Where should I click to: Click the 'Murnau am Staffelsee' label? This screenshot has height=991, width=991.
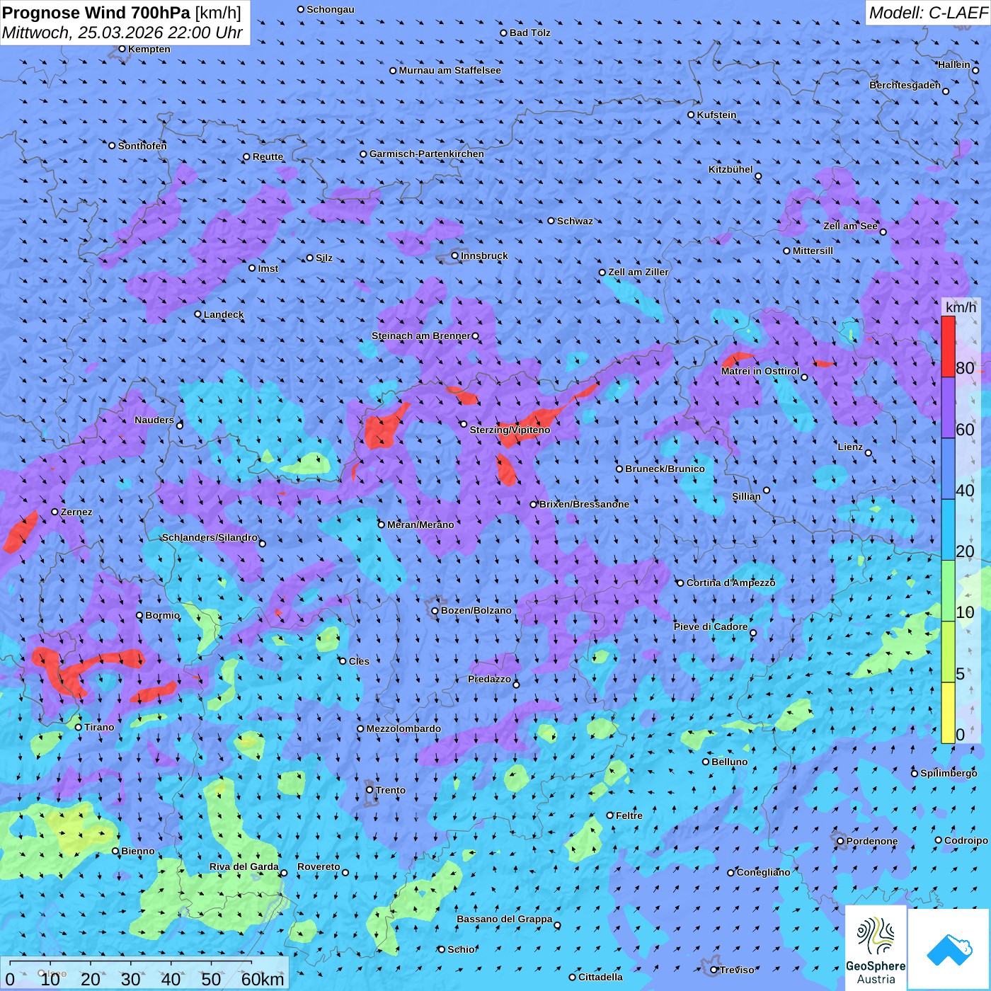tap(449, 70)
